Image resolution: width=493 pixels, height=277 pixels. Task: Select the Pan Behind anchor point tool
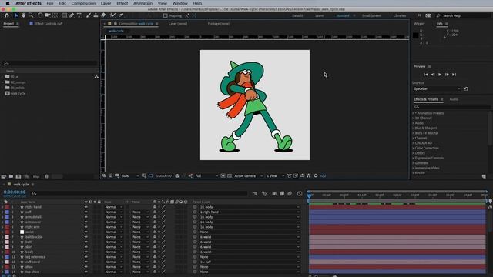[x=55, y=15]
